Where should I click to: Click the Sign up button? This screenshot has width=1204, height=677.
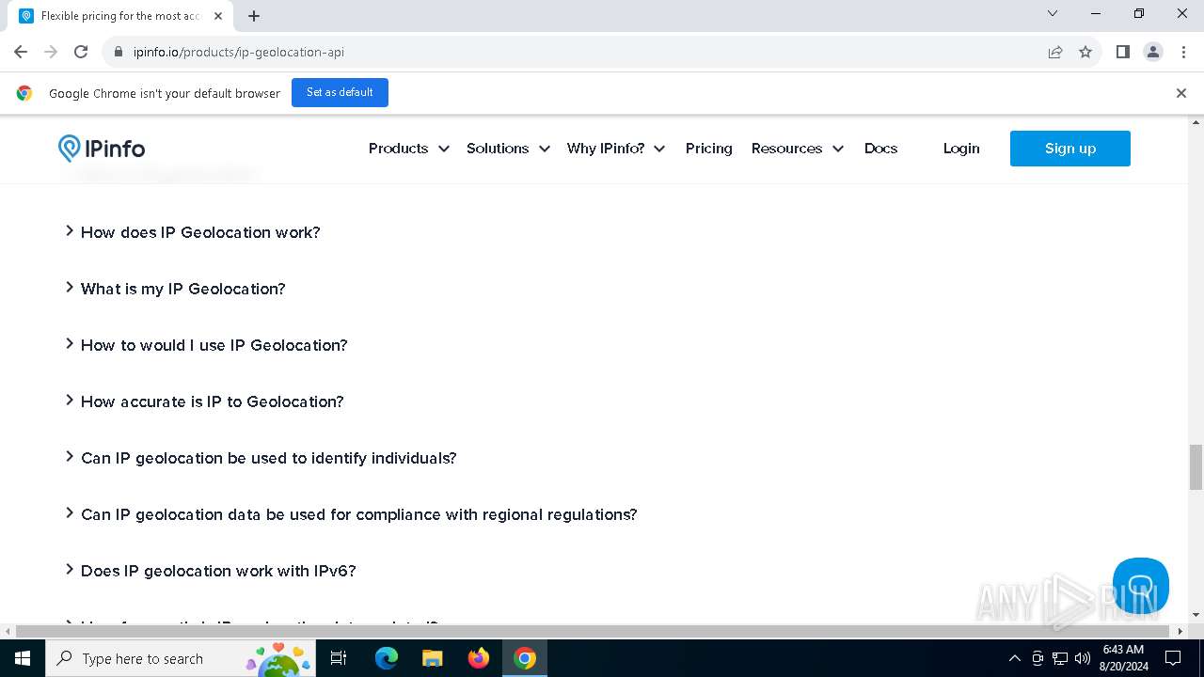click(x=1070, y=149)
